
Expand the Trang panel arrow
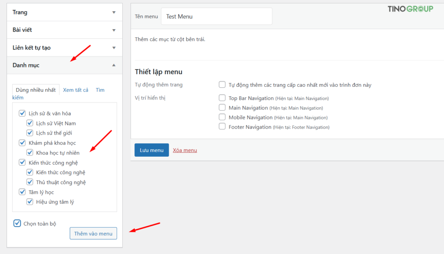tap(114, 13)
